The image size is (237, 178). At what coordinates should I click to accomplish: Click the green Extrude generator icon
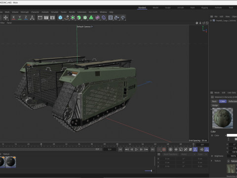click(x=79, y=17)
